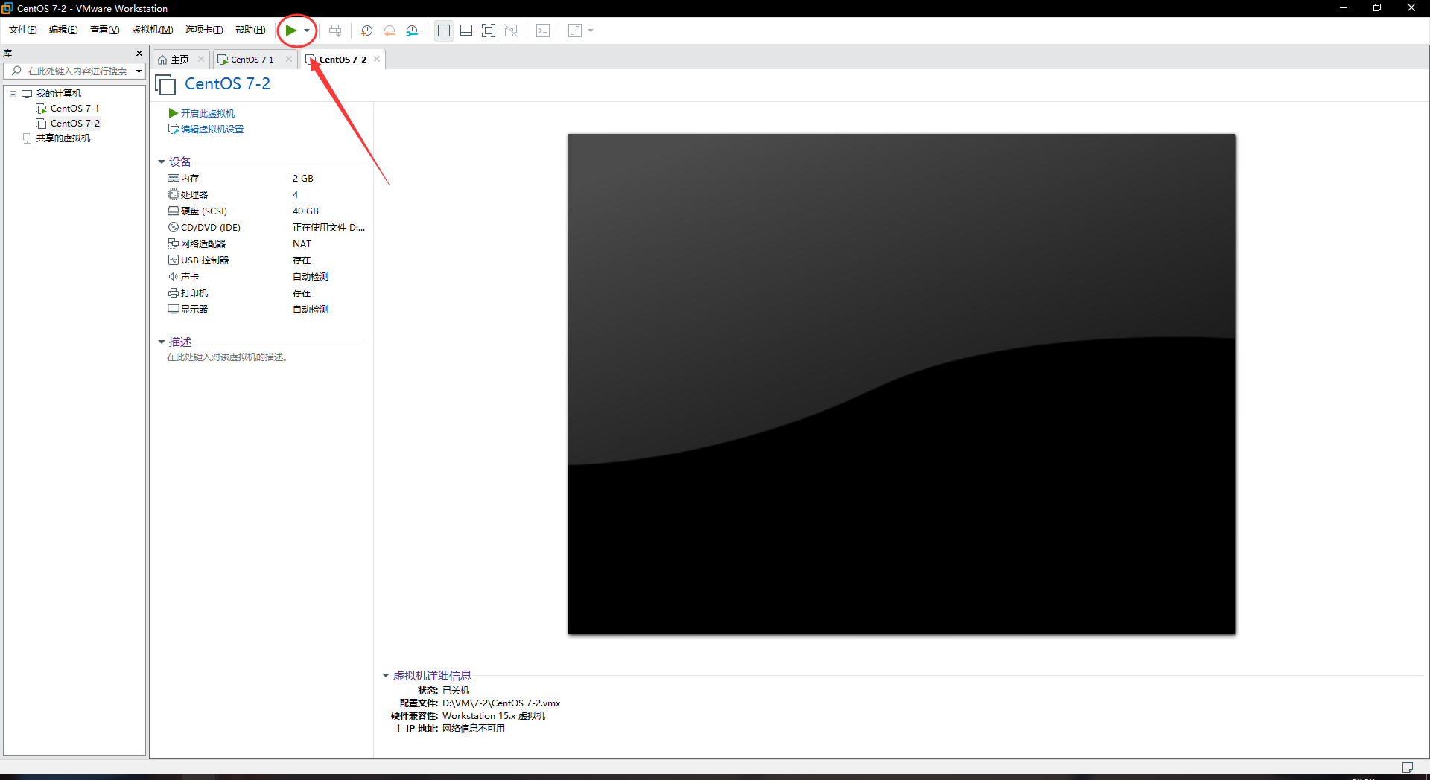1430x780 pixels.
Task: Select CentOS 7-2 in library tree
Action: pyautogui.click(x=74, y=124)
